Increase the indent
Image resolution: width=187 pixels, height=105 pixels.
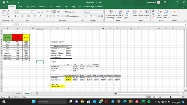click(x=62, y=16)
